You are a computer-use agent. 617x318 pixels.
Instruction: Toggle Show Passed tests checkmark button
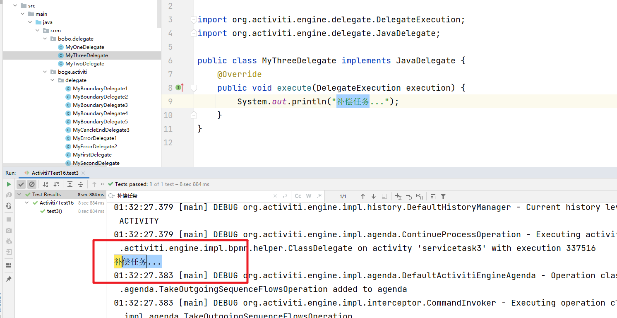(21, 184)
